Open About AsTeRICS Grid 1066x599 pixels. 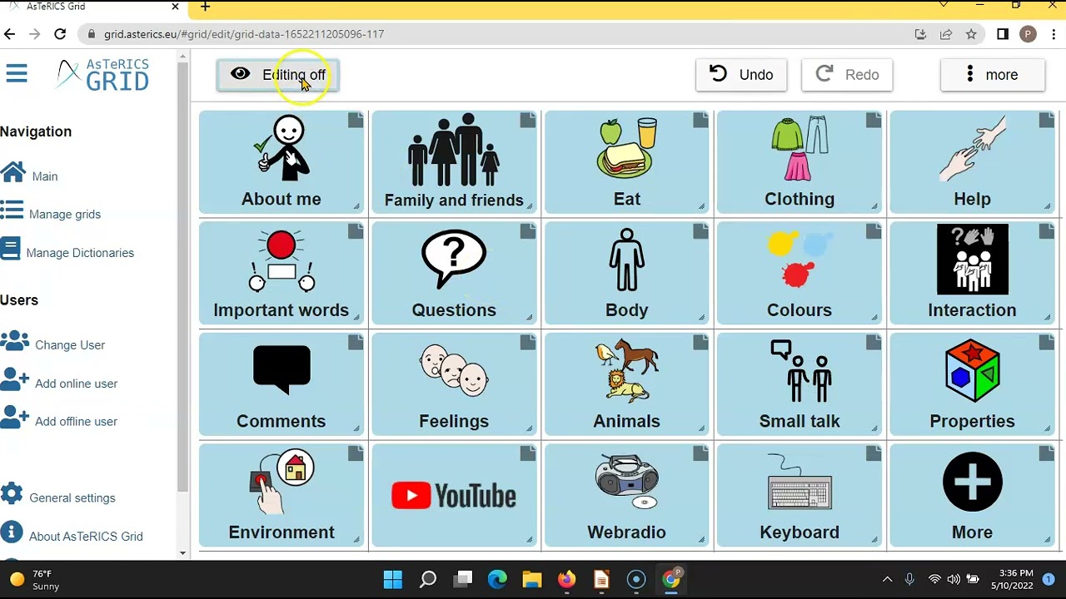(x=72, y=536)
